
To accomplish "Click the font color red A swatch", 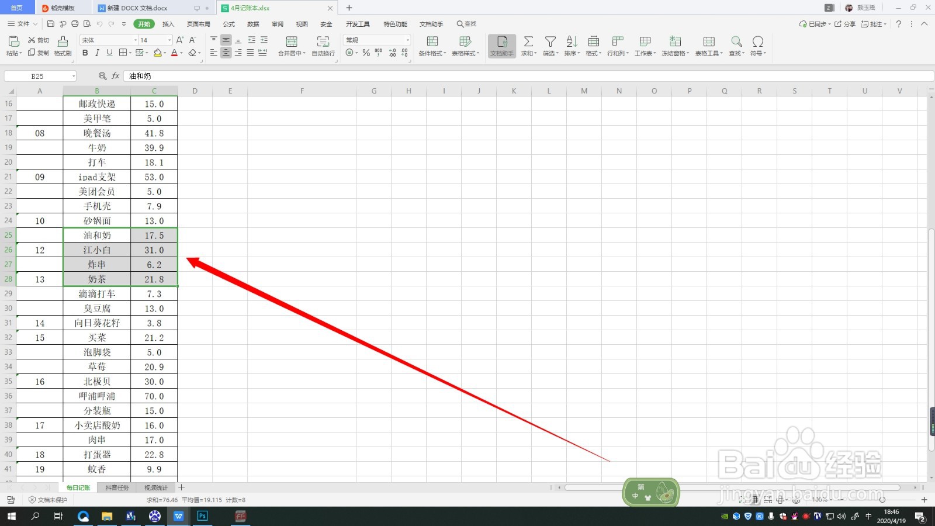I will point(174,53).
